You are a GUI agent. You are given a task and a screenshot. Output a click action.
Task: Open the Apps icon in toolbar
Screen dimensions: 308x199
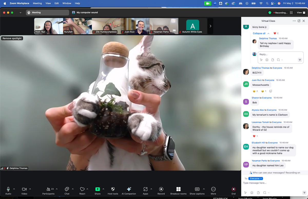[x=146, y=189]
